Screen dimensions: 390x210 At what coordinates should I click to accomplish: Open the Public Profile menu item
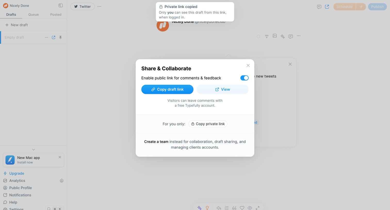click(x=18, y=188)
